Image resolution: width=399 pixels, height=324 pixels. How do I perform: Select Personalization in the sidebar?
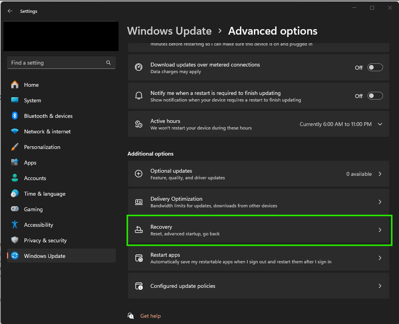61,147
